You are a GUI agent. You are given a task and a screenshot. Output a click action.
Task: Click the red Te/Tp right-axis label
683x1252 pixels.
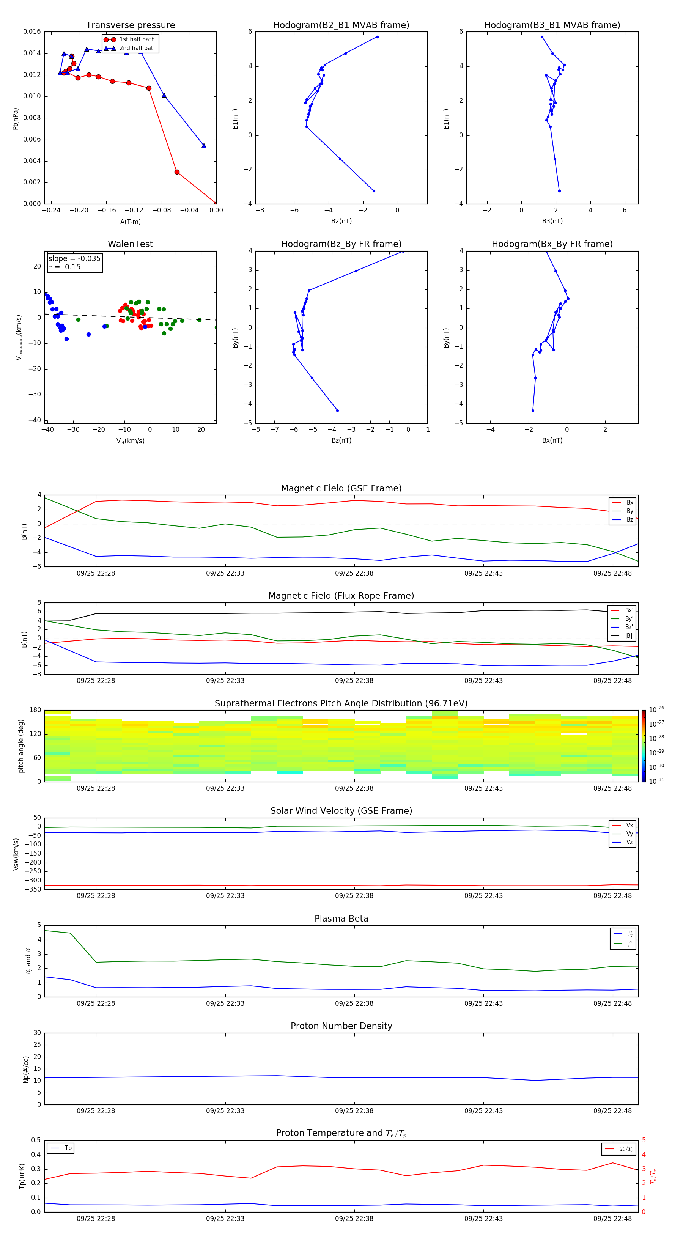[x=653, y=1177]
